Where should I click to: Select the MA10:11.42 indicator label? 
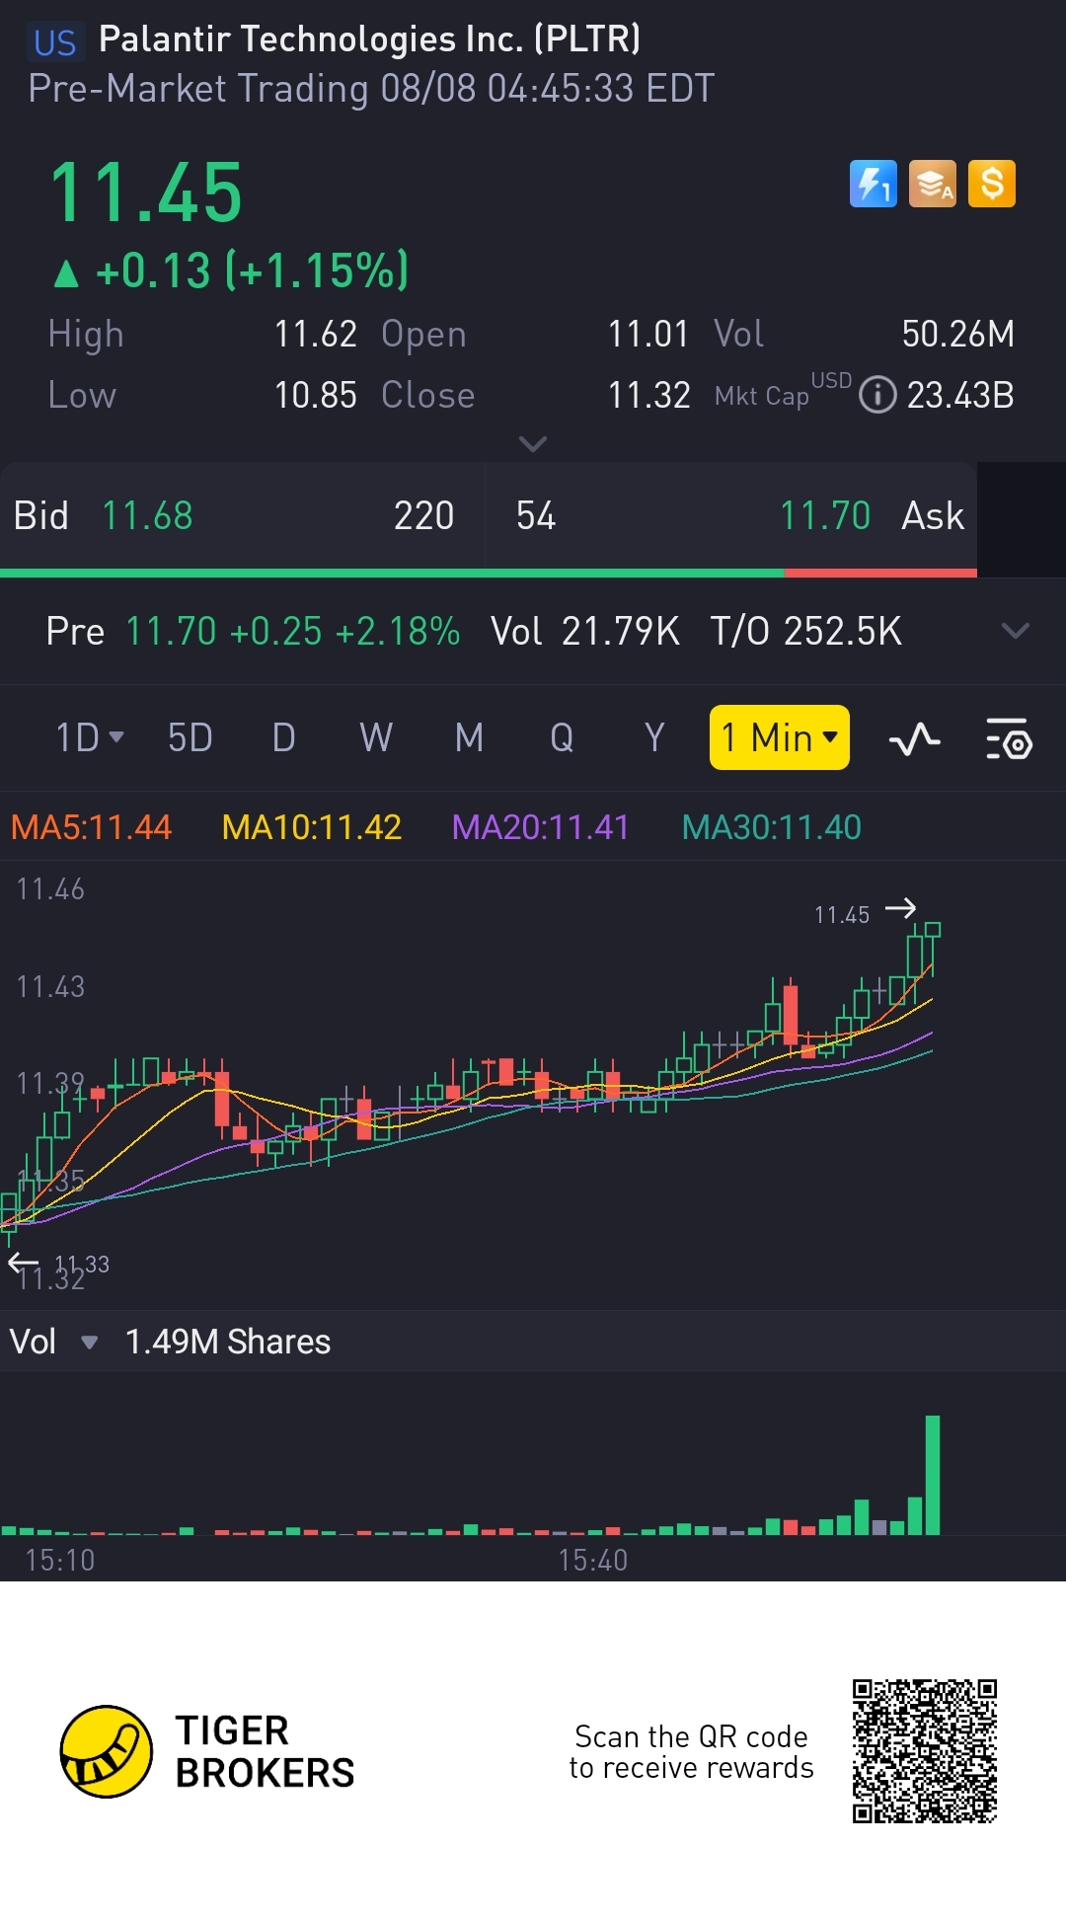312,827
